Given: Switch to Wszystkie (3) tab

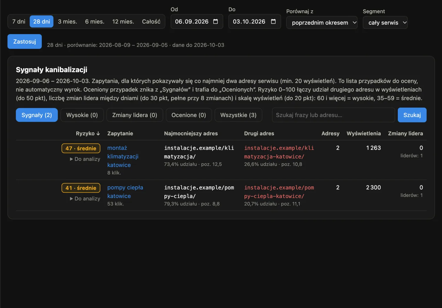Looking at the screenshot, I should click(x=238, y=115).
